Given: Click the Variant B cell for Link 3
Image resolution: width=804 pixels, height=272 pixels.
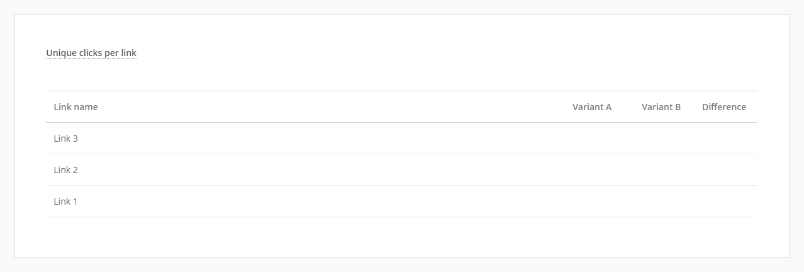Looking at the screenshot, I should (661, 139).
